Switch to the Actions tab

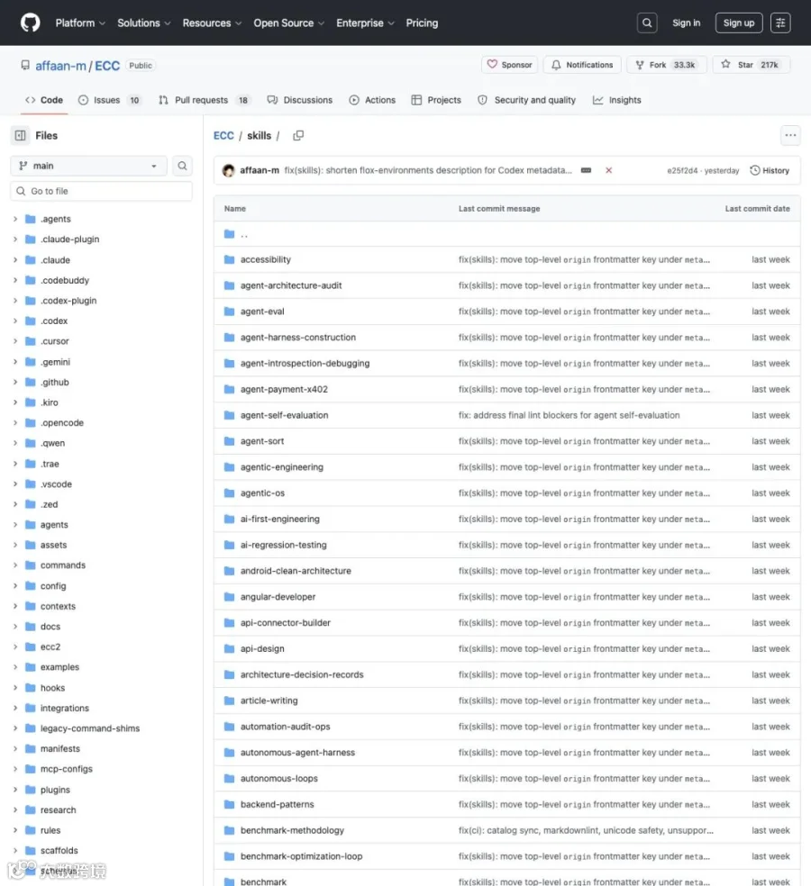(372, 100)
